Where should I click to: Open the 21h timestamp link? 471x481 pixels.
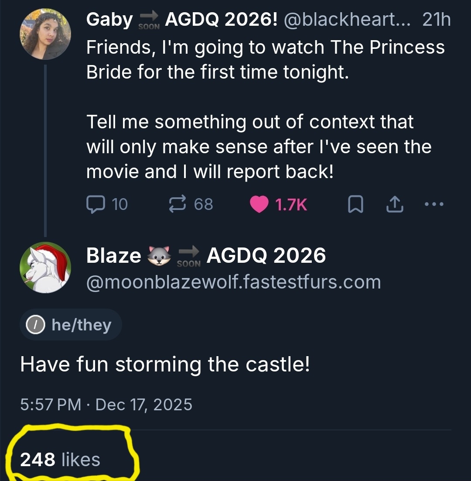(x=436, y=20)
